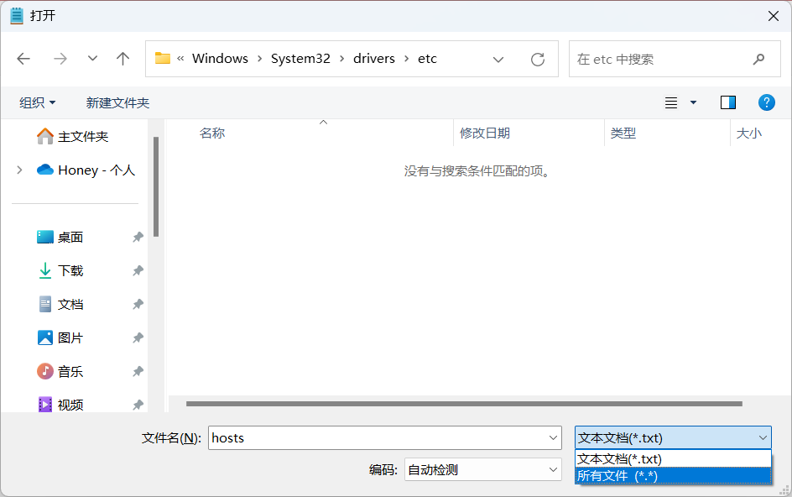Open the 组织 organize menu
This screenshot has height=497, width=792.
38,102
